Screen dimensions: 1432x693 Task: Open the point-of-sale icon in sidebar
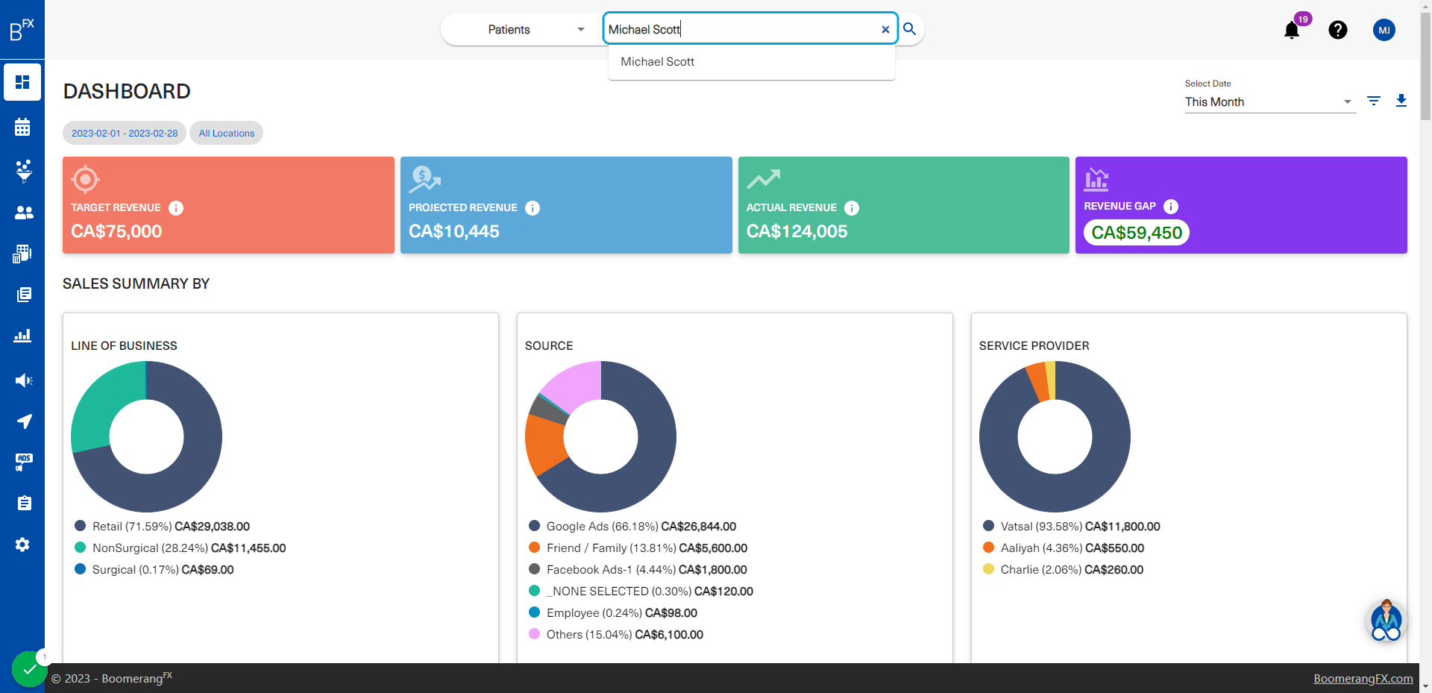coord(22,254)
